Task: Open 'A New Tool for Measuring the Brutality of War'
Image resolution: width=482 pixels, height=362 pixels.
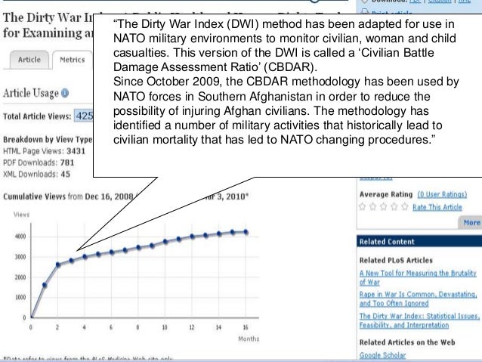Action: [418, 277]
